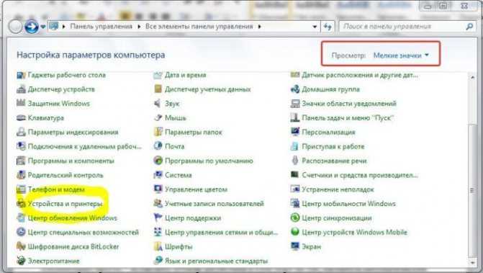Click the Распознавание речи microphone icon
483x273 pixels.
(295, 161)
